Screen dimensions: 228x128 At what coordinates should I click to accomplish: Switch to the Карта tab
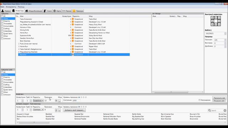pyautogui.click(x=57, y=11)
